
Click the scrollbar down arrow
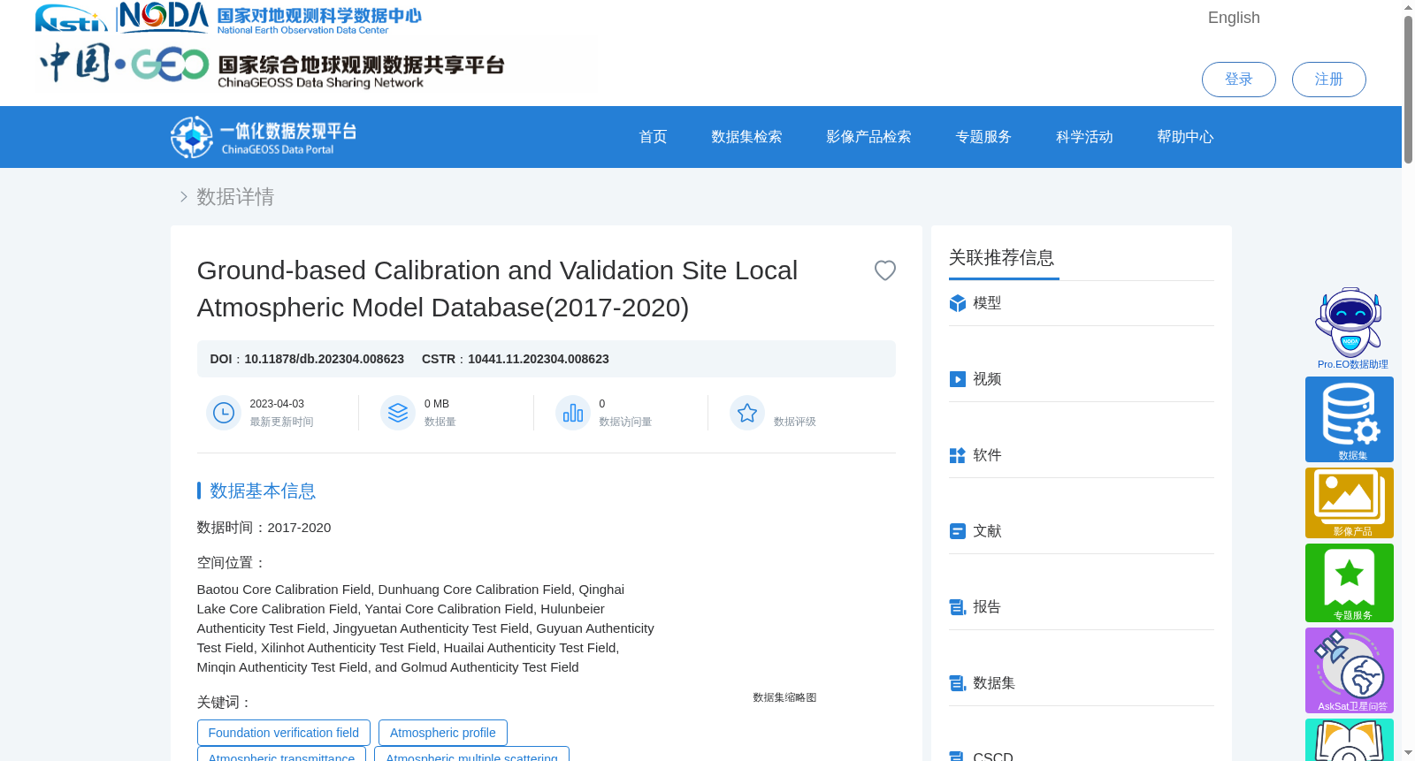coord(1408,753)
